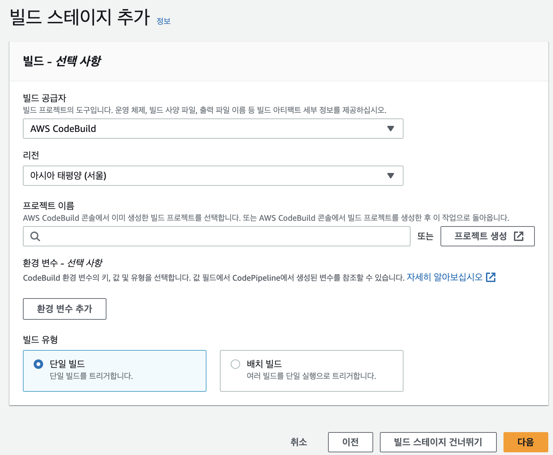Click 빌드 스테이지 건너뛰기

[x=438, y=442]
